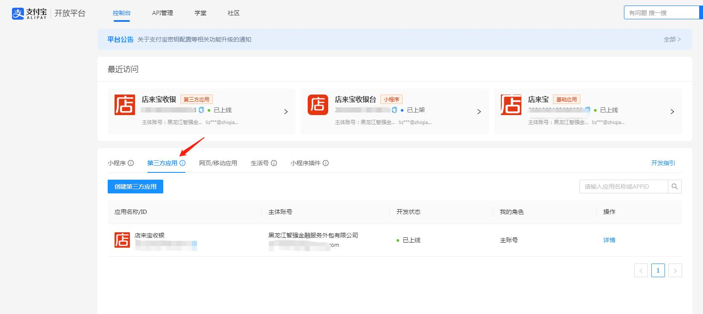
Task: Click info icon next to 生活号 tab
Action: coord(274,163)
